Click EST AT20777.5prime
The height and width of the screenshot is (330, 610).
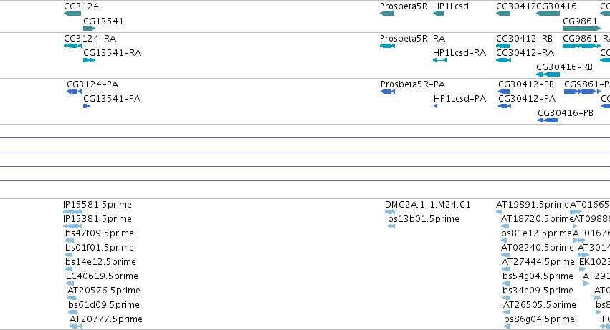(76, 326)
